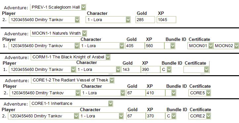The image size is (239, 123).
Task: Open the MOON01 certificate dropdown
Action: (x=200, y=46)
